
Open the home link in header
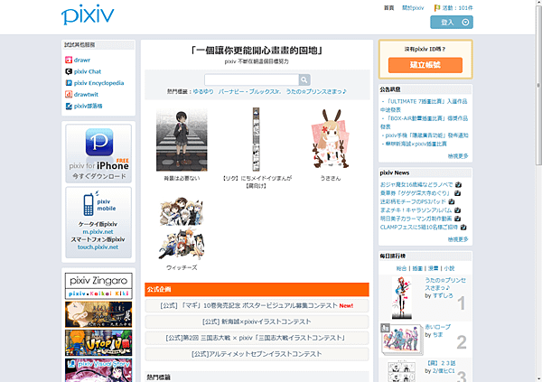(x=388, y=8)
